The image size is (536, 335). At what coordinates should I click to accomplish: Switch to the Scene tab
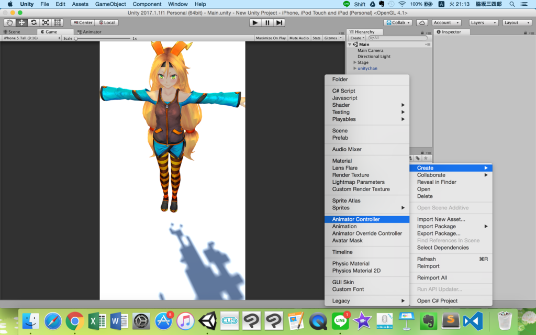(x=12, y=32)
